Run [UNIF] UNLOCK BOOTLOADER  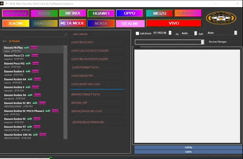coord(97,51)
